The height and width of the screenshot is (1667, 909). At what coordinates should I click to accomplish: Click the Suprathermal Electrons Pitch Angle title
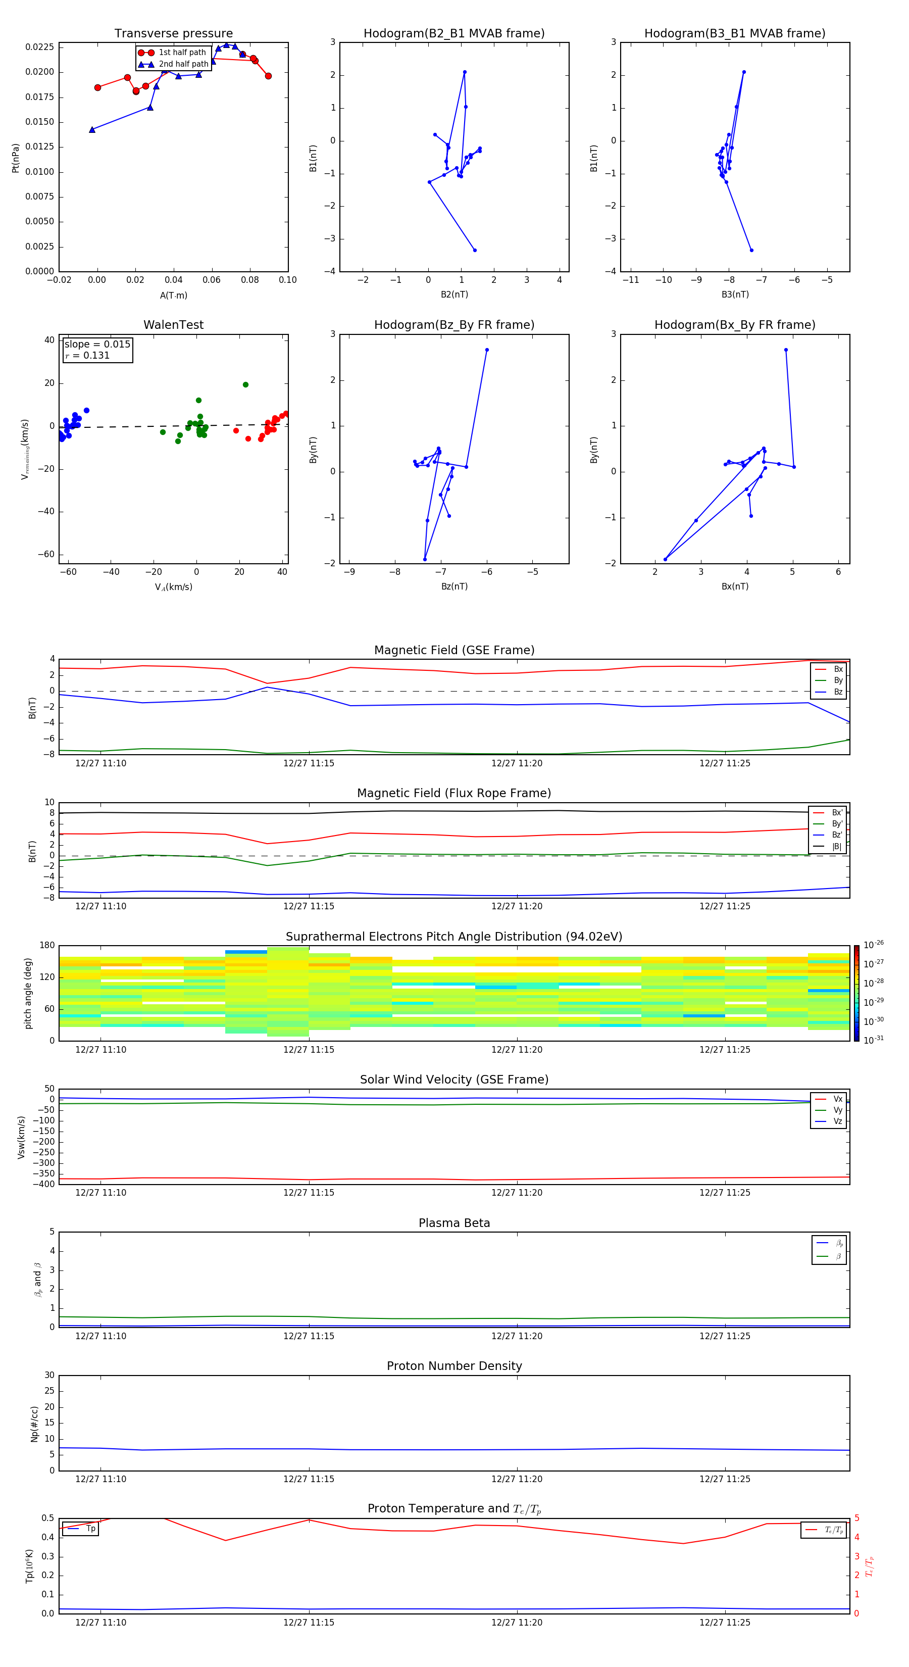pyautogui.click(x=454, y=937)
